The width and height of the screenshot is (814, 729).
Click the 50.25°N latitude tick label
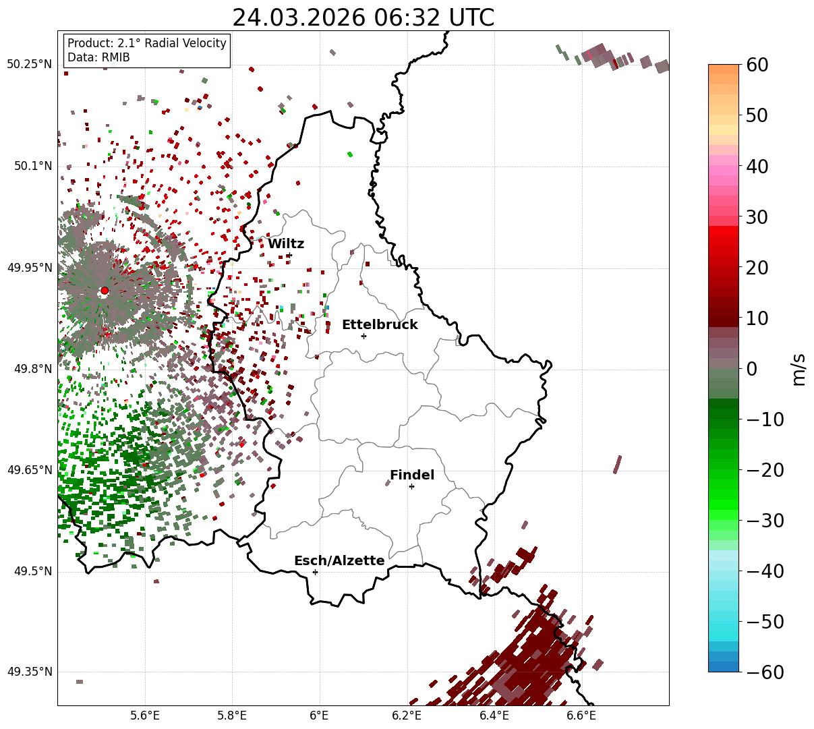(29, 65)
